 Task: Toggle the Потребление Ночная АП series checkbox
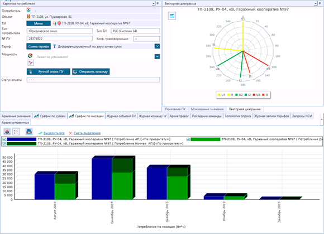(4, 144)
